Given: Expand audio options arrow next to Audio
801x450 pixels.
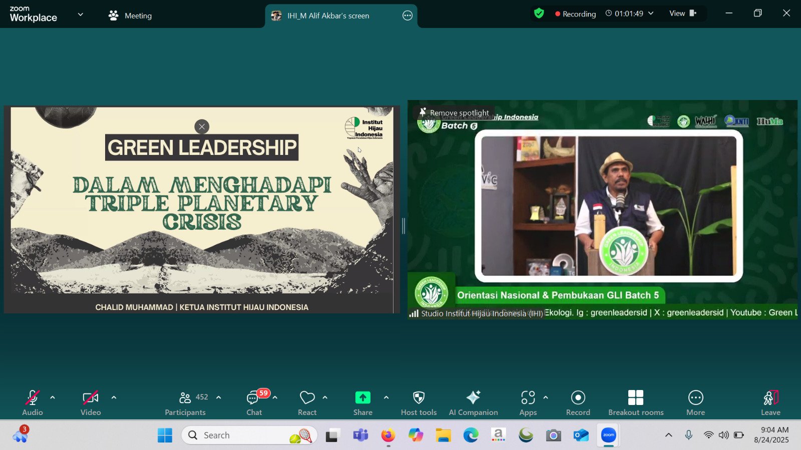Looking at the screenshot, I should [53, 397].
